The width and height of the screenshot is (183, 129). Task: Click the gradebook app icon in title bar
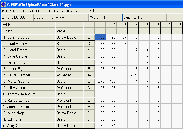(x=4, y=5)
